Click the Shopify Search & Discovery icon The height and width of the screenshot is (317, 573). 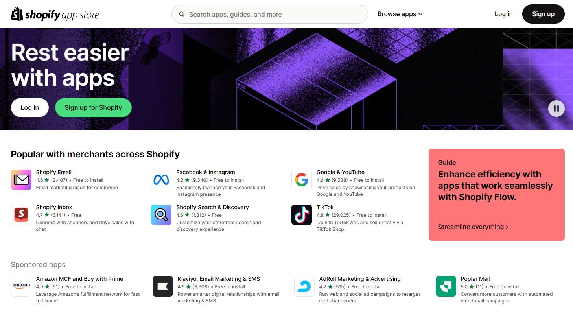click(x=161, y=215)
